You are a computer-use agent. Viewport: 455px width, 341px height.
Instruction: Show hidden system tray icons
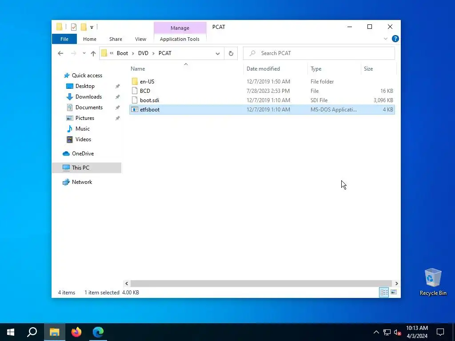click(x=376, y=332)
